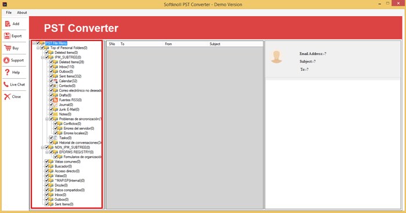Click the Add button label
Viewport: 406px width, 213px height.
pos(16,24)
